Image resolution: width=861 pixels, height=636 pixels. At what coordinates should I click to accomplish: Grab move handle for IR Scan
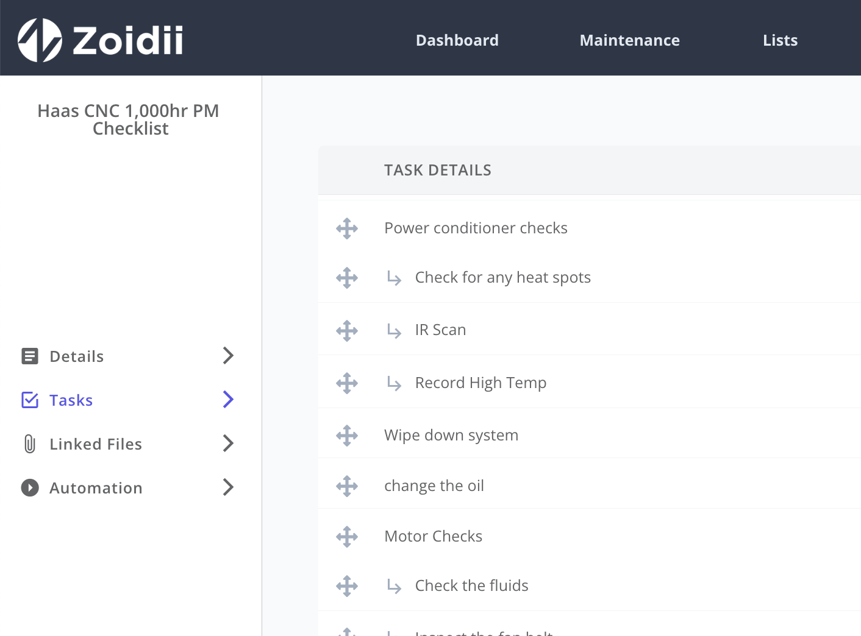347,331
